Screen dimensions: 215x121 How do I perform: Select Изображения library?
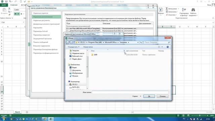pos(77,73)
